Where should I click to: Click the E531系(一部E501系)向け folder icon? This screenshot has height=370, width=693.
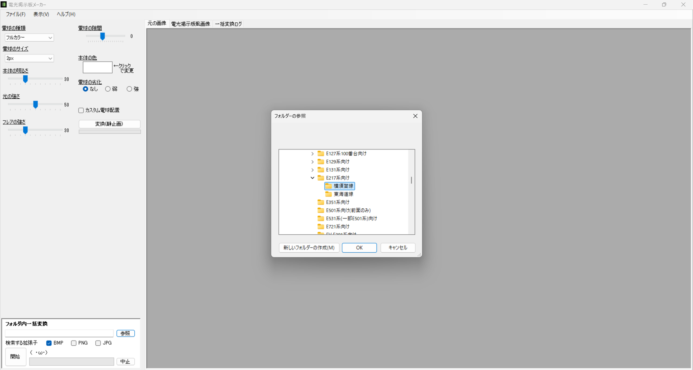click(321, 218)
